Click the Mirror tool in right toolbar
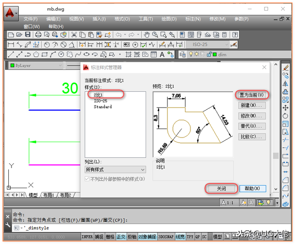Image resolution: width=295 pixels, height=244 pixels. (285, 83)
